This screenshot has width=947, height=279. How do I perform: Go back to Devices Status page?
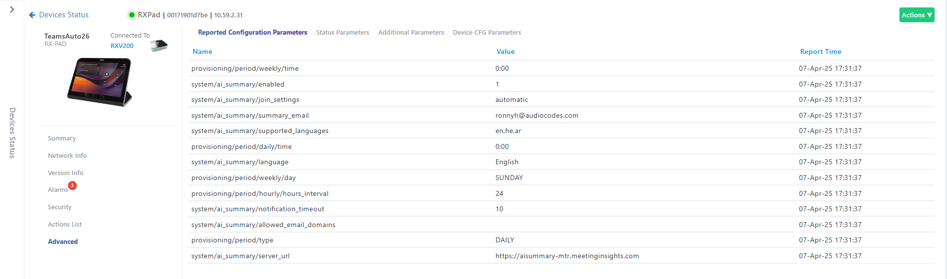[63, 15]
